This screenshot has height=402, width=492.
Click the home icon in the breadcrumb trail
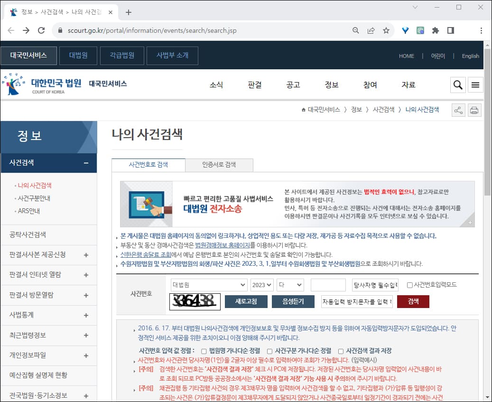[303, 109]
